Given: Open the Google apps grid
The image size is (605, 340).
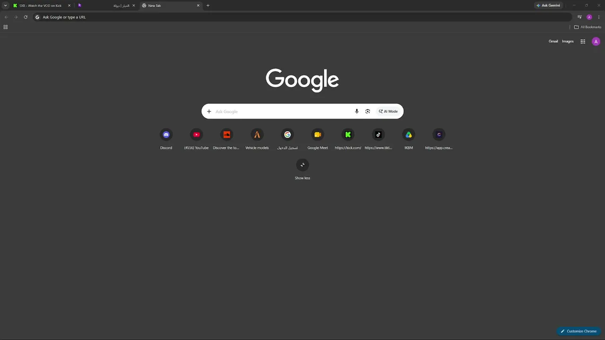Looking at the screenshot, I should coord(583,42).
